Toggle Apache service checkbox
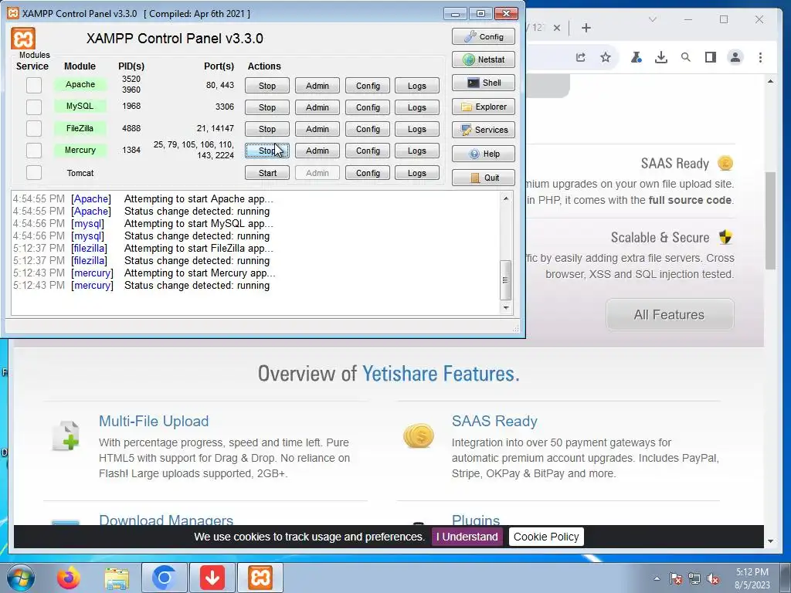The width and height of the screenshot is (791, 593). click(x=34, y=85)
